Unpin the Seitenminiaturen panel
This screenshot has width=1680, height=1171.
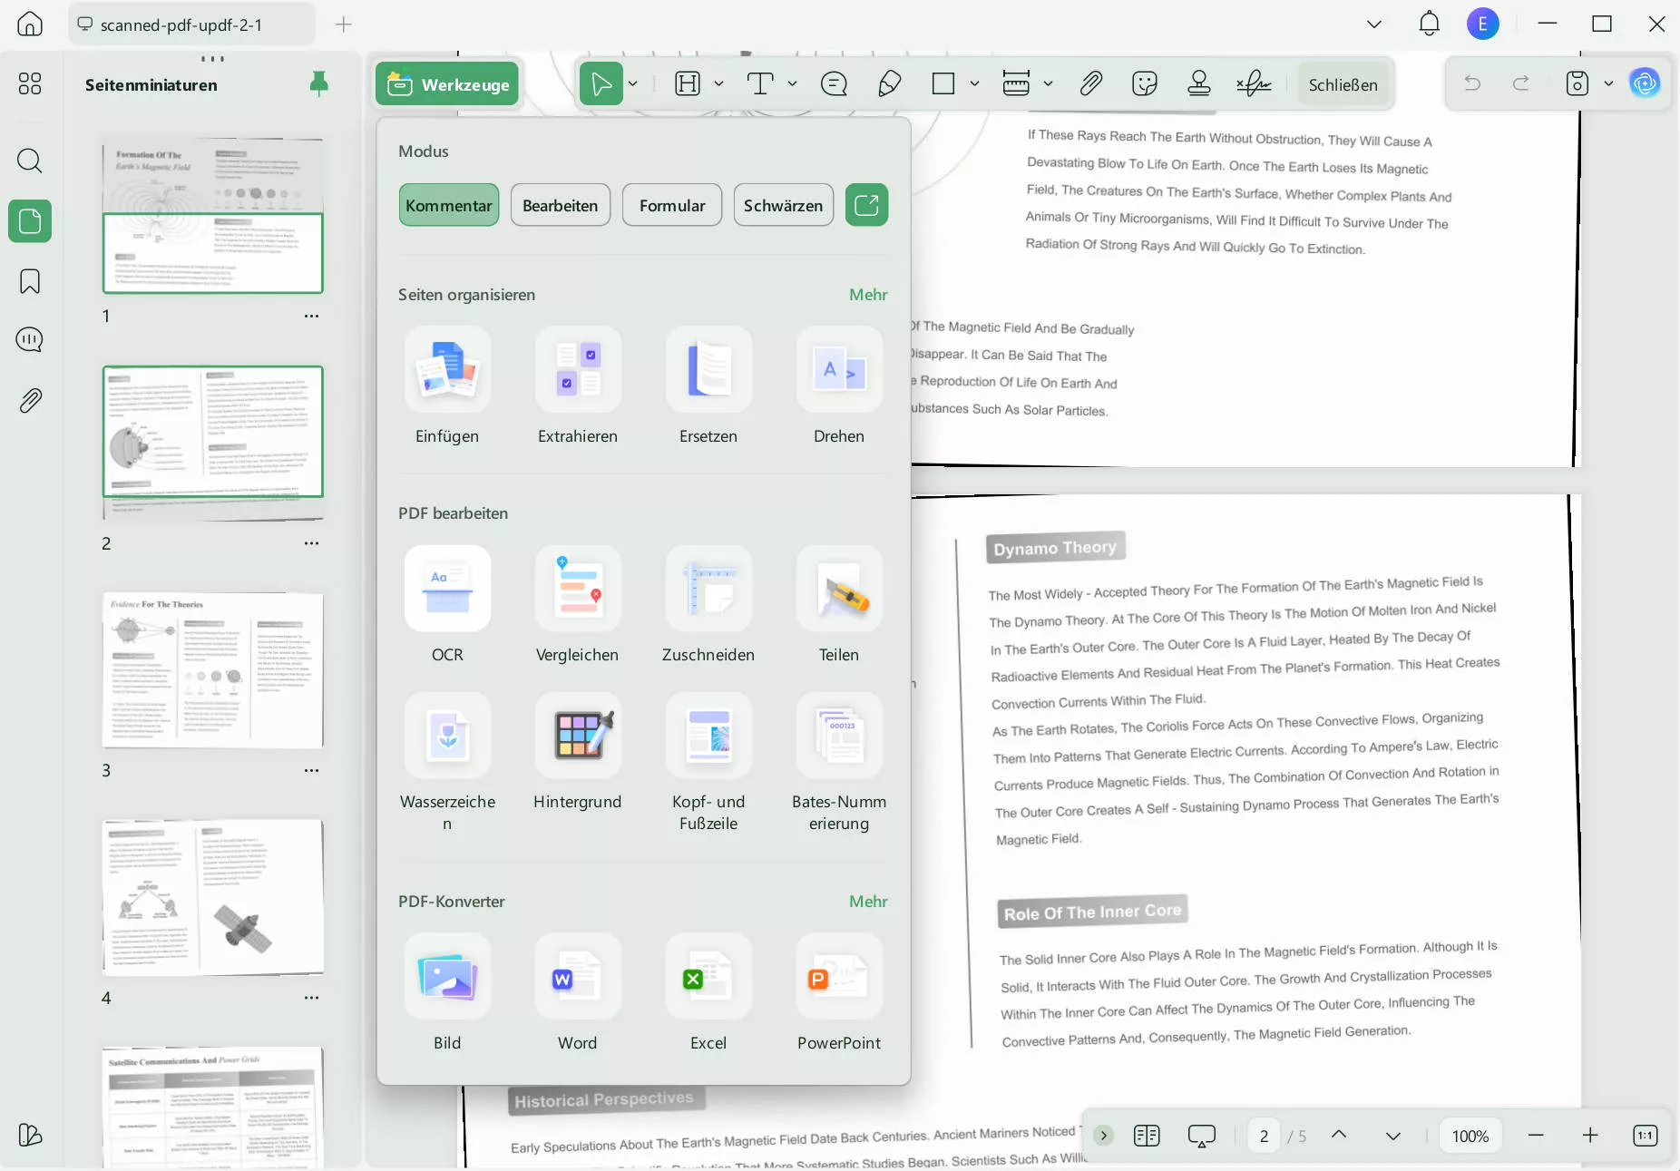pos(318,84)
